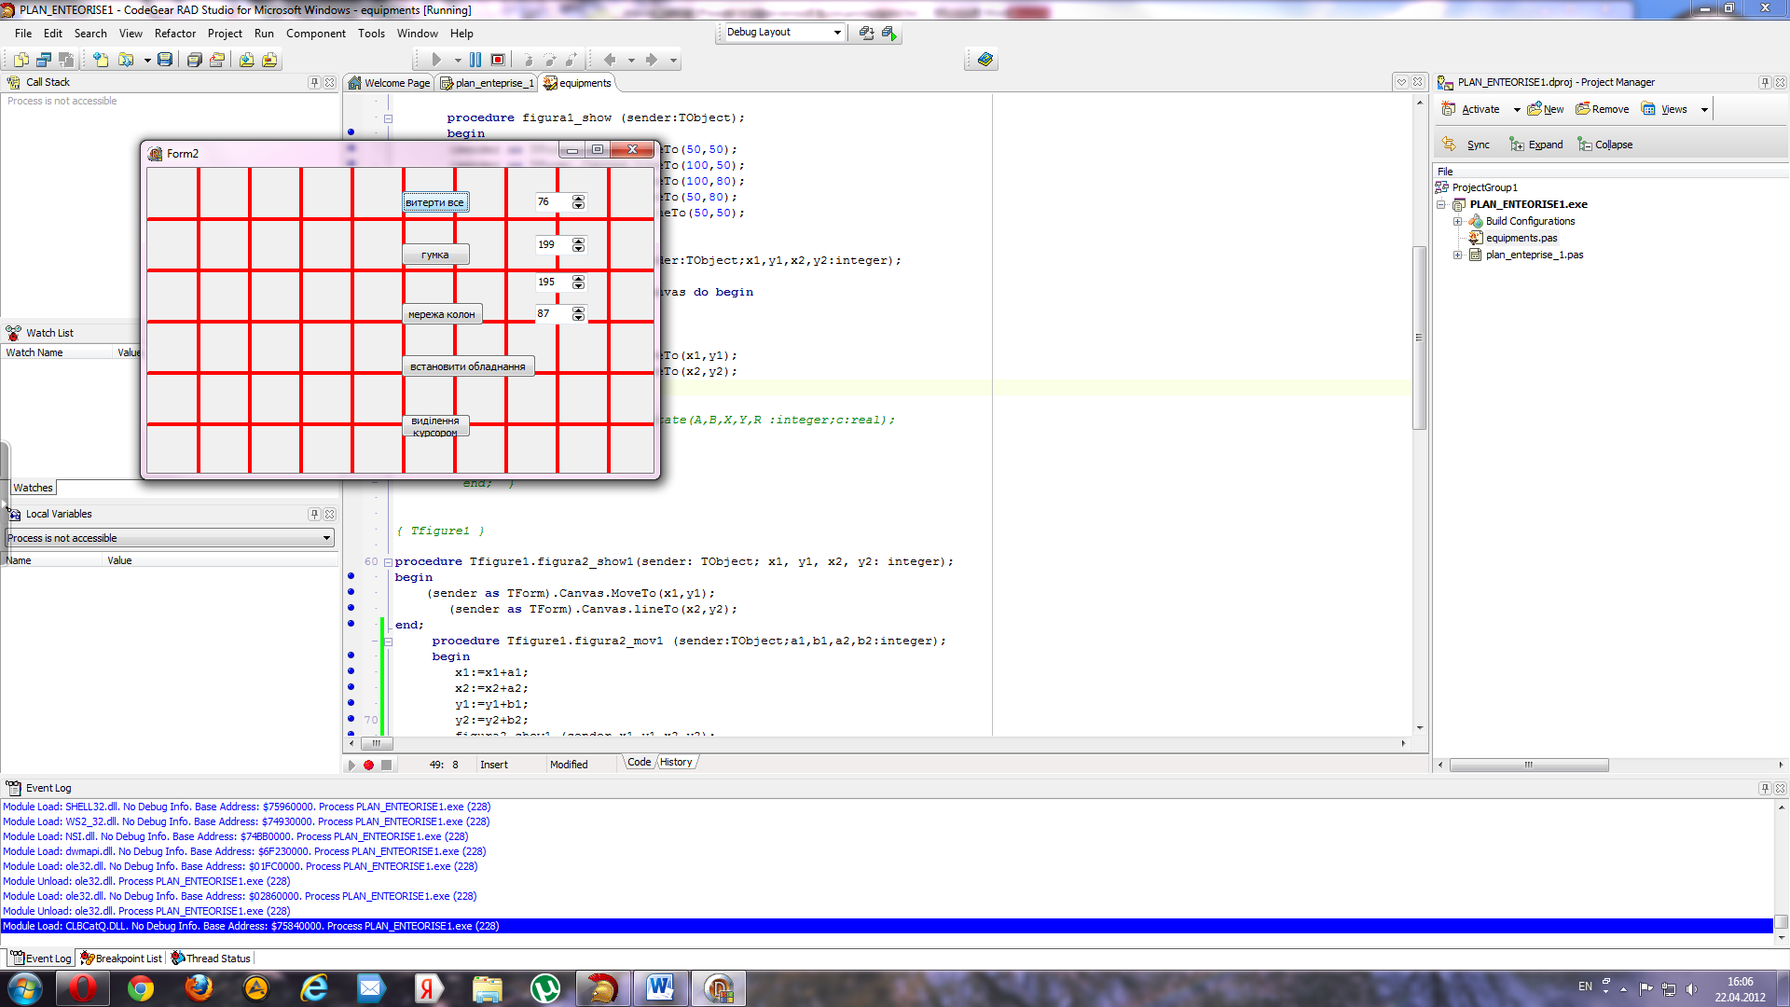
Task: Click the Save current desktop layout icon
Action: (866, 33)
